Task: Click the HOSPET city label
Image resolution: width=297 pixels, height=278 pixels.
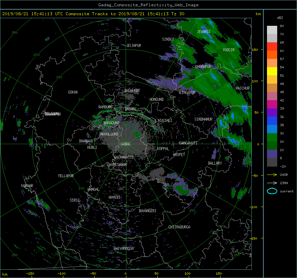Action: point(179,155)
